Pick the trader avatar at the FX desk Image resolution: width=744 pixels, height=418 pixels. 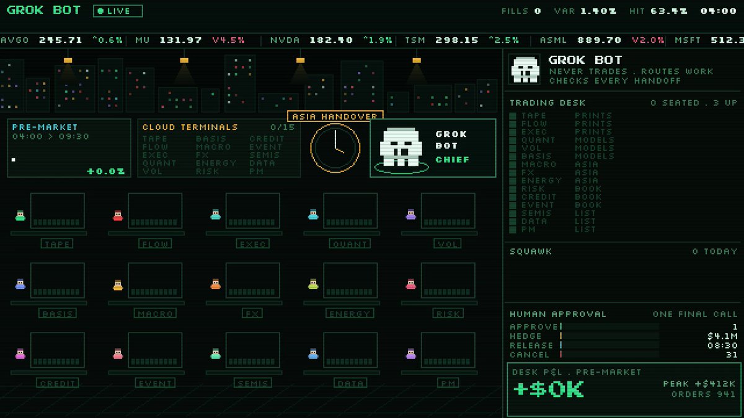[x=216, y=284]
